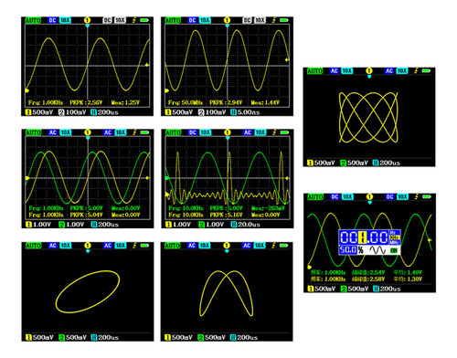Toggle the AUTO badge on ellipse Lissajous screen
The image size is (457, 358).
(33, 245)
